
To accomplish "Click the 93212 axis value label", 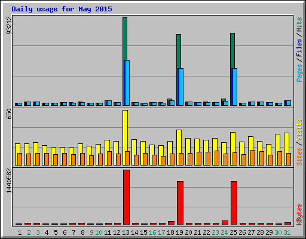I will [x=9, y=25].
